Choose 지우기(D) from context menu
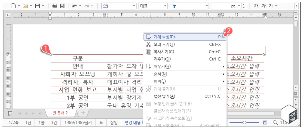Image resolution: width=302 pixels, height=128 pixels. click(x=185, y=59)
